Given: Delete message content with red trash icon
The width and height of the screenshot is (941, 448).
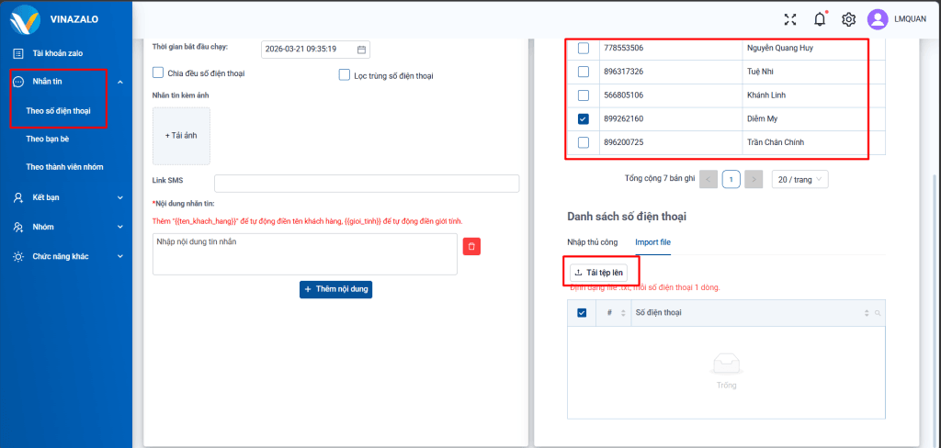Looking at the screenshot, I should (471, 246).
